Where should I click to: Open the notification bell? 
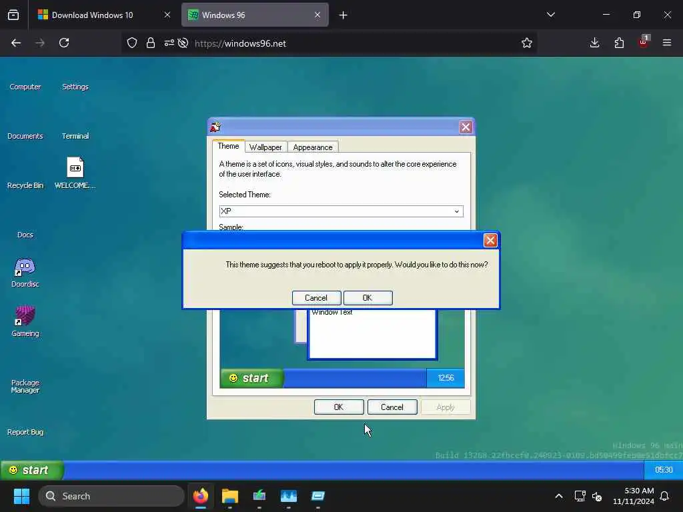point(664,496)
